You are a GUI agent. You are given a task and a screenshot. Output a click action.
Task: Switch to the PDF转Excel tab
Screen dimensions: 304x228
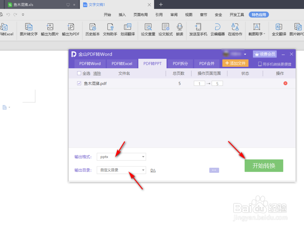[122, 64]
